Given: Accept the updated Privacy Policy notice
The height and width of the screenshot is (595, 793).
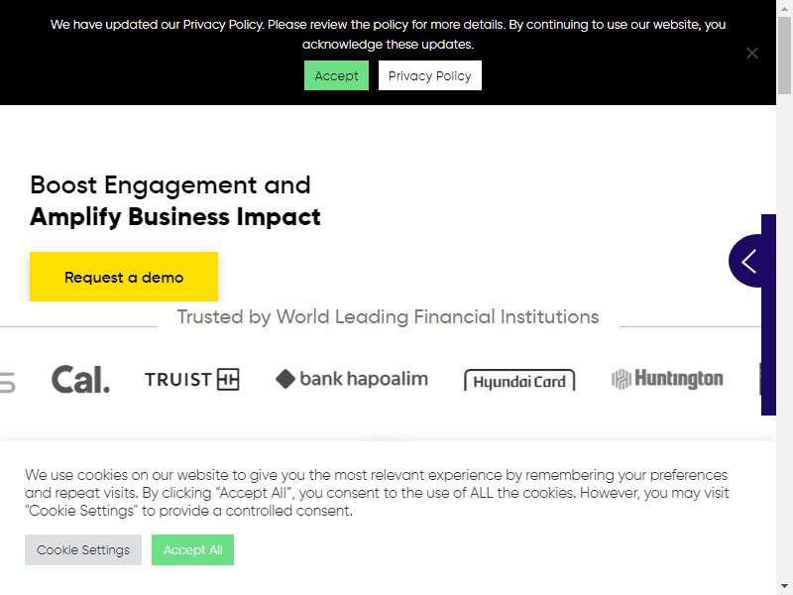Looking at the screenshot, I should pyautogui.click(x=336, y=75).
